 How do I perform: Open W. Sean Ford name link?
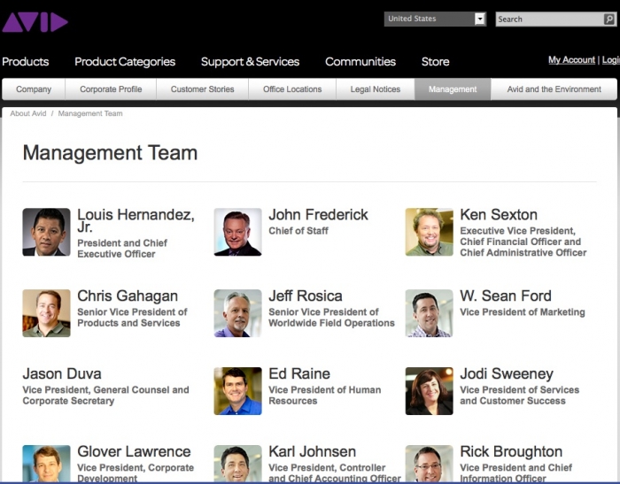(506, 296)
